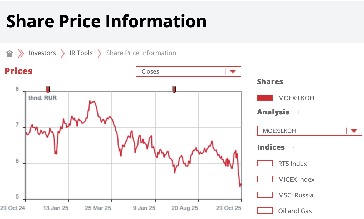Viewport: 364px width, 219px height.
Task: Click the red marker flag near 13 Jan 25
Action: click(x=48, y=89)
